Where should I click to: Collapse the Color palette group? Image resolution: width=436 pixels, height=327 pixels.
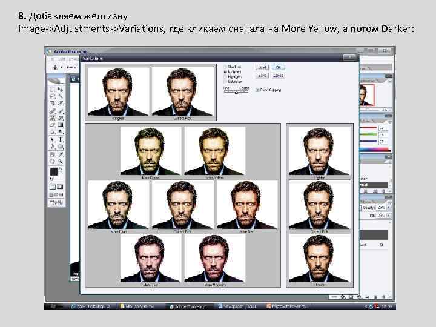click(x=388, y=116)
